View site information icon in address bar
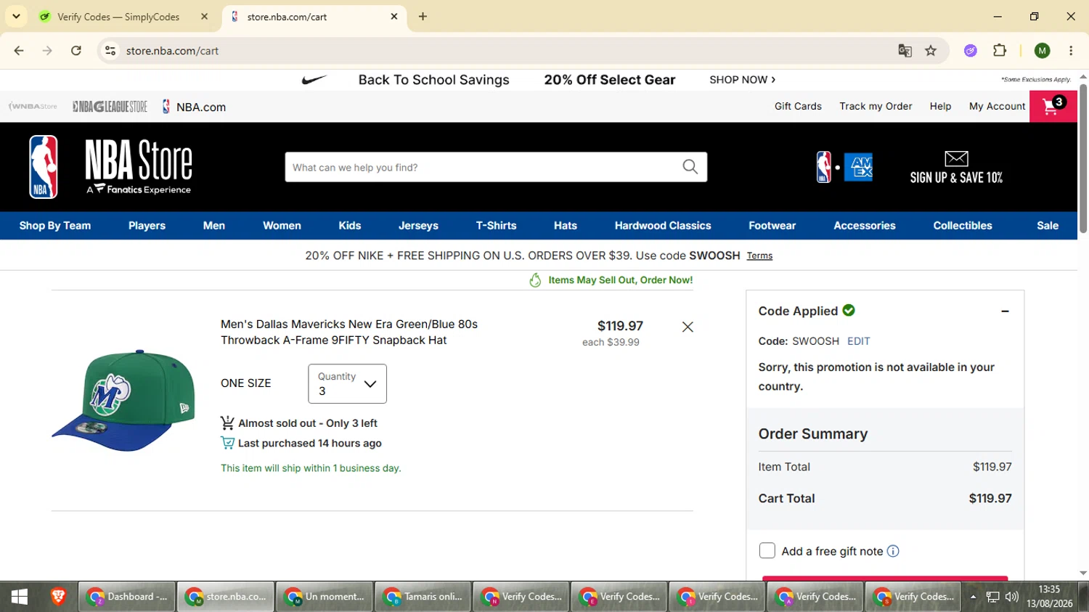Viewport: 1089px width, 612px height. (110, 51)
